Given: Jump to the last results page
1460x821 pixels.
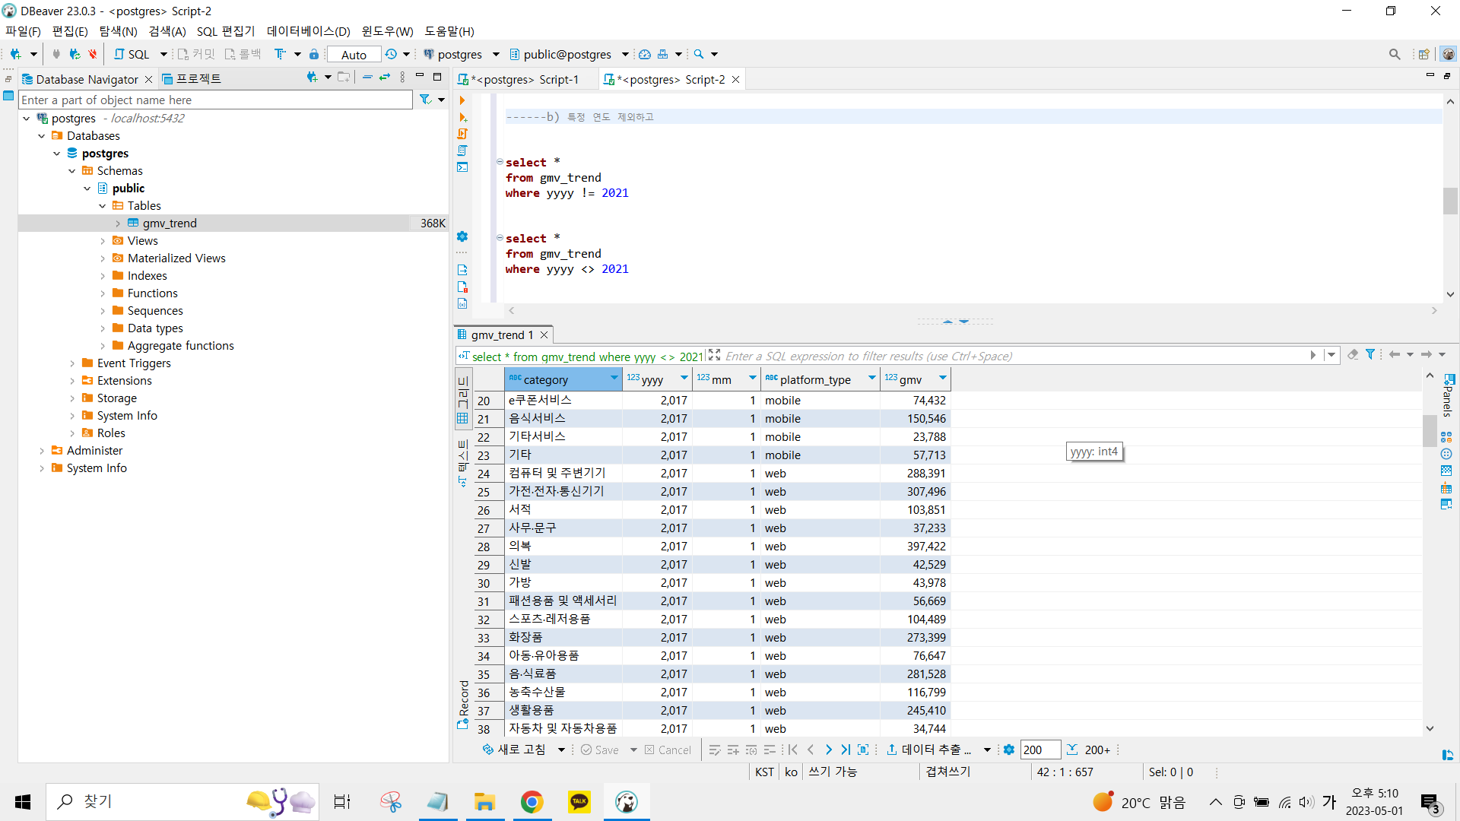Looking at the screenshot, I should (846, 750).
